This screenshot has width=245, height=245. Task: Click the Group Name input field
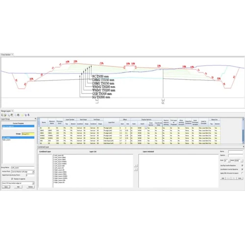[23, 168]
